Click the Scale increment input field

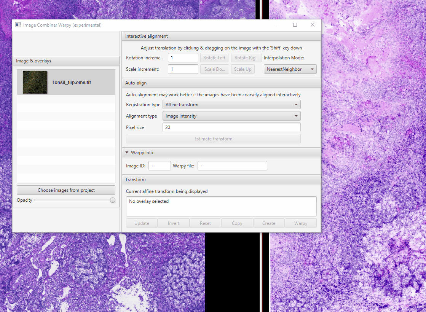pyautogui.click(x=183, y=69)
